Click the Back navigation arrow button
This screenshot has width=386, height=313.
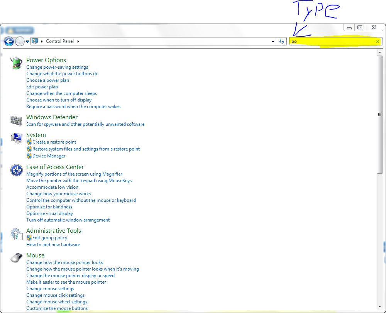point(9,41)
